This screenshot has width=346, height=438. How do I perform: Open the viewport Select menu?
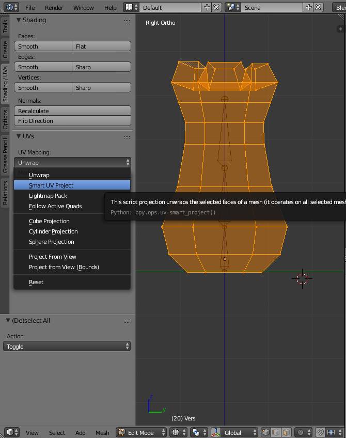[x=57, y=433]
